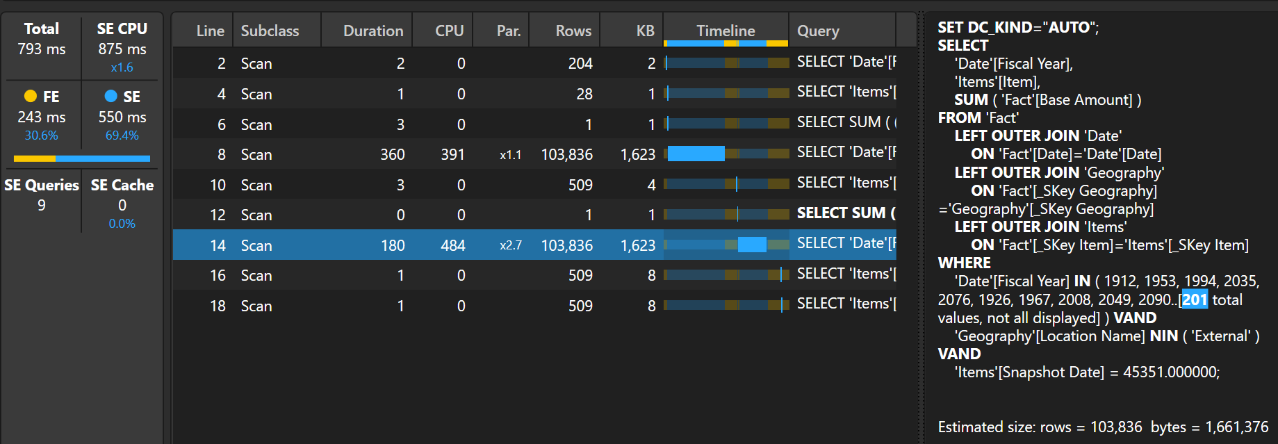Image resolution: width=1278 pixels, height=444 pixels.
Task: Click the Query column header
Action: (x=818, y=31)
